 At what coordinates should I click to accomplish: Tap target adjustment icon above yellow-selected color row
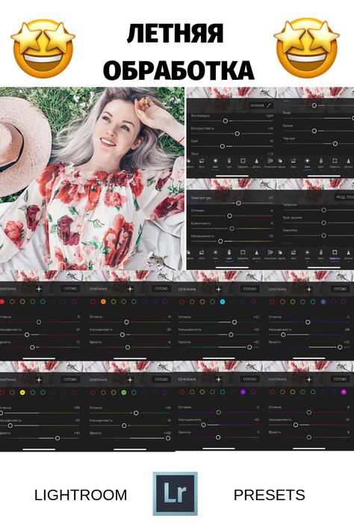(x=39, y=380)
